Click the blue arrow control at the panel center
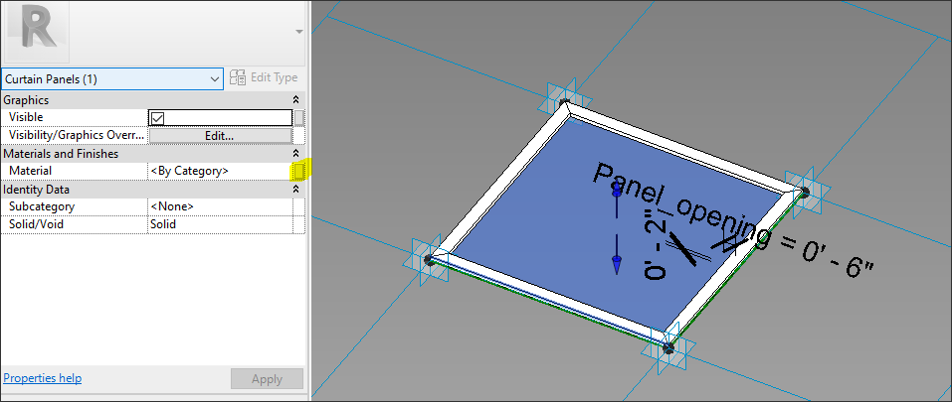952x402 pixels. click(617, 264)
